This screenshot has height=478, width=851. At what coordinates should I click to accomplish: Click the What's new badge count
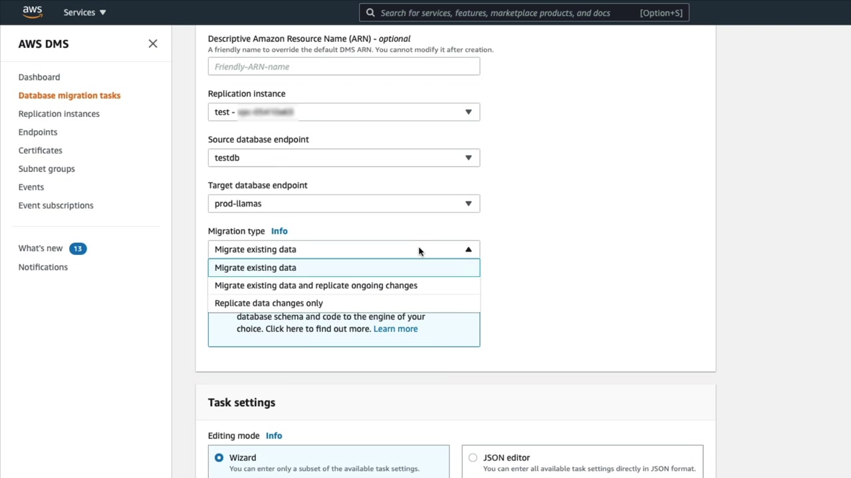pos(78,248)
